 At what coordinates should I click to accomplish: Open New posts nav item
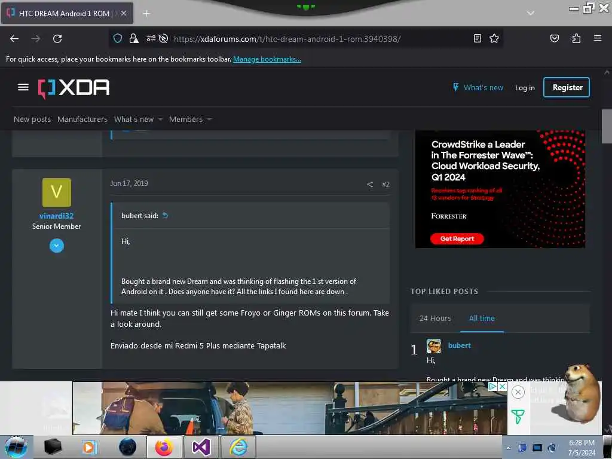tap(32, 119)
